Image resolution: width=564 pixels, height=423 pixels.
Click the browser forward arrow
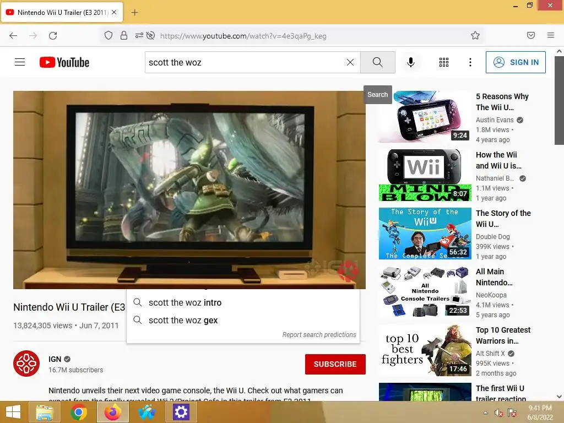(x=33, y=36)
